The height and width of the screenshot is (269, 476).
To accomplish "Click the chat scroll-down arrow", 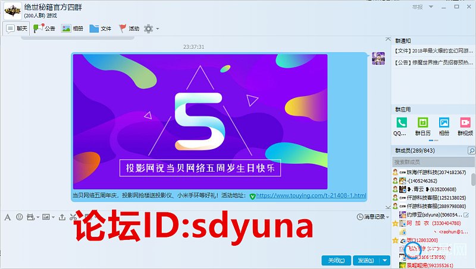I will [x=388, y=207].
